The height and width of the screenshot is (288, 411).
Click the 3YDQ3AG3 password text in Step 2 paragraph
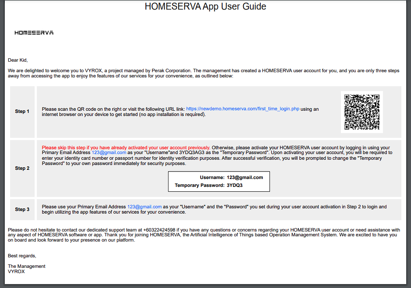[x=191, y=153]
